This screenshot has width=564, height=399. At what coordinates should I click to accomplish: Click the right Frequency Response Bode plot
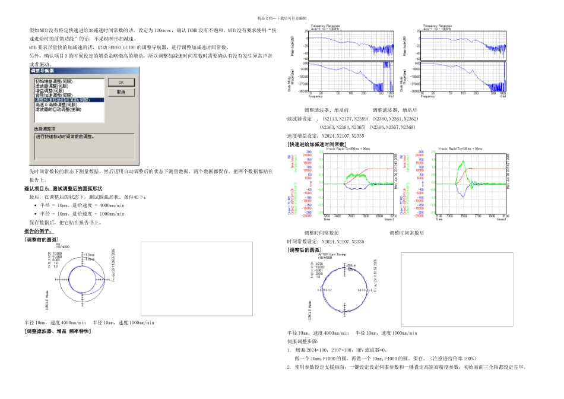click(454, 61)
